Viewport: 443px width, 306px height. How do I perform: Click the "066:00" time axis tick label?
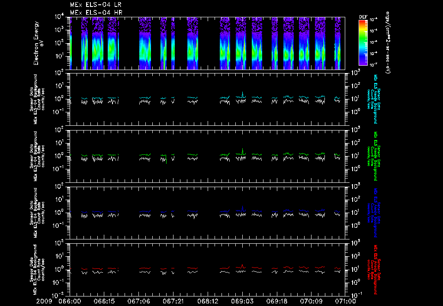(70, 301)
